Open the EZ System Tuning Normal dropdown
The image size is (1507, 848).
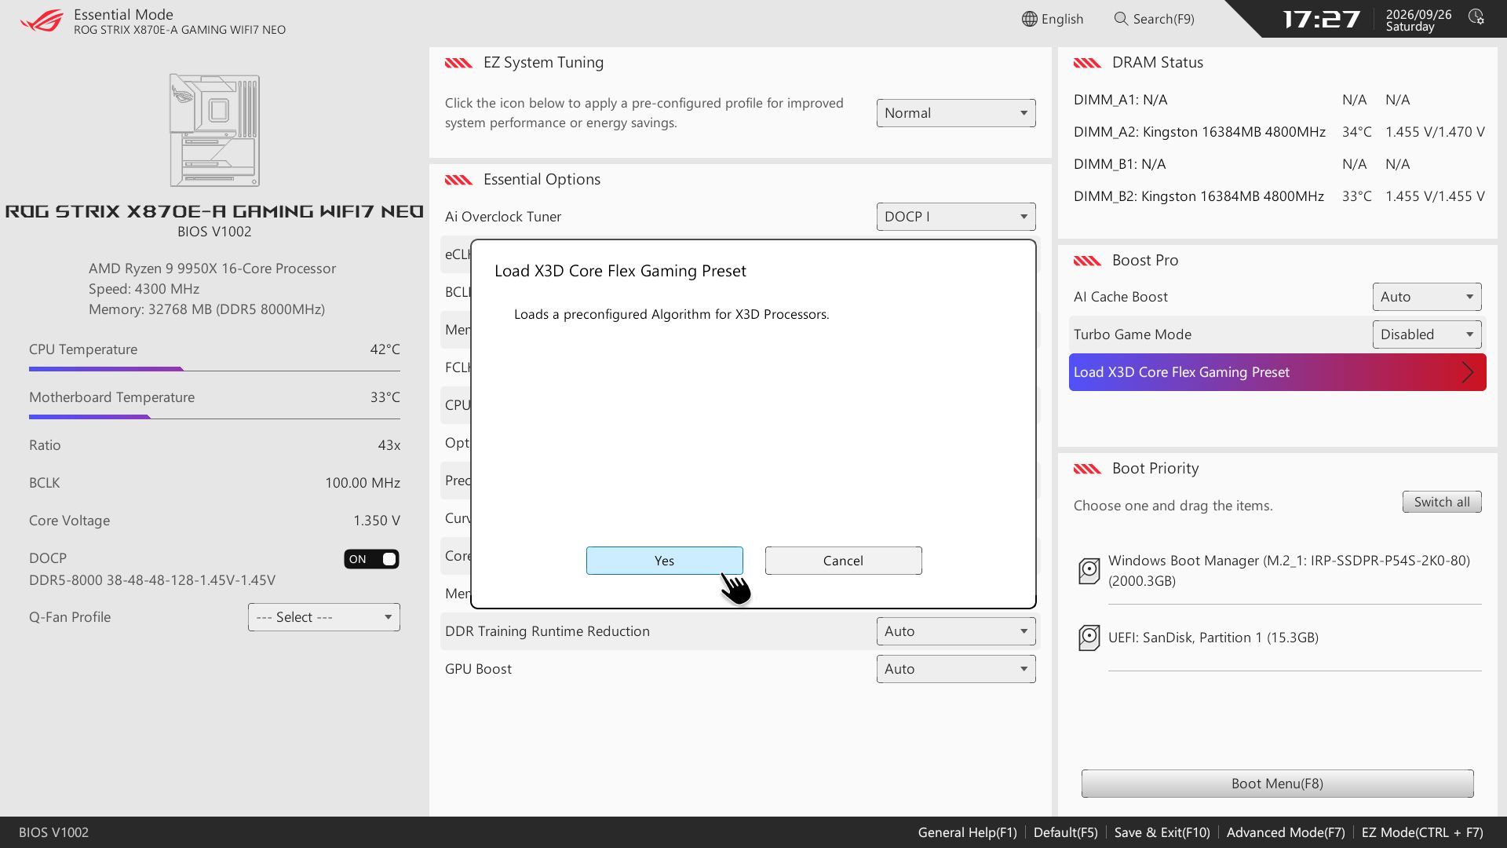point(956,113)
